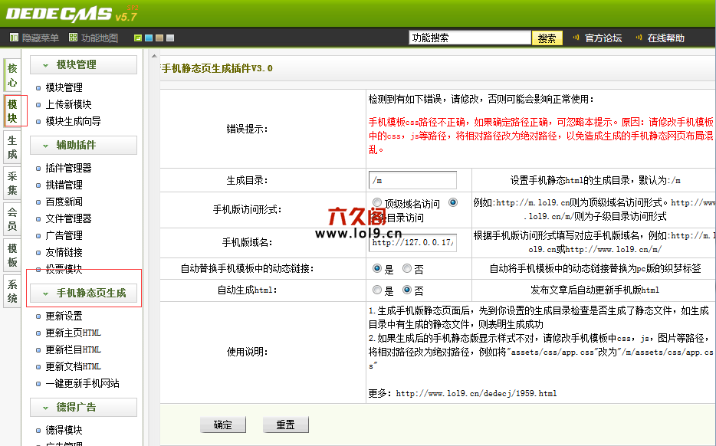Collapse the 辅助插件 section arrow
Screen dimensions: 716x446
pos(46,146)
